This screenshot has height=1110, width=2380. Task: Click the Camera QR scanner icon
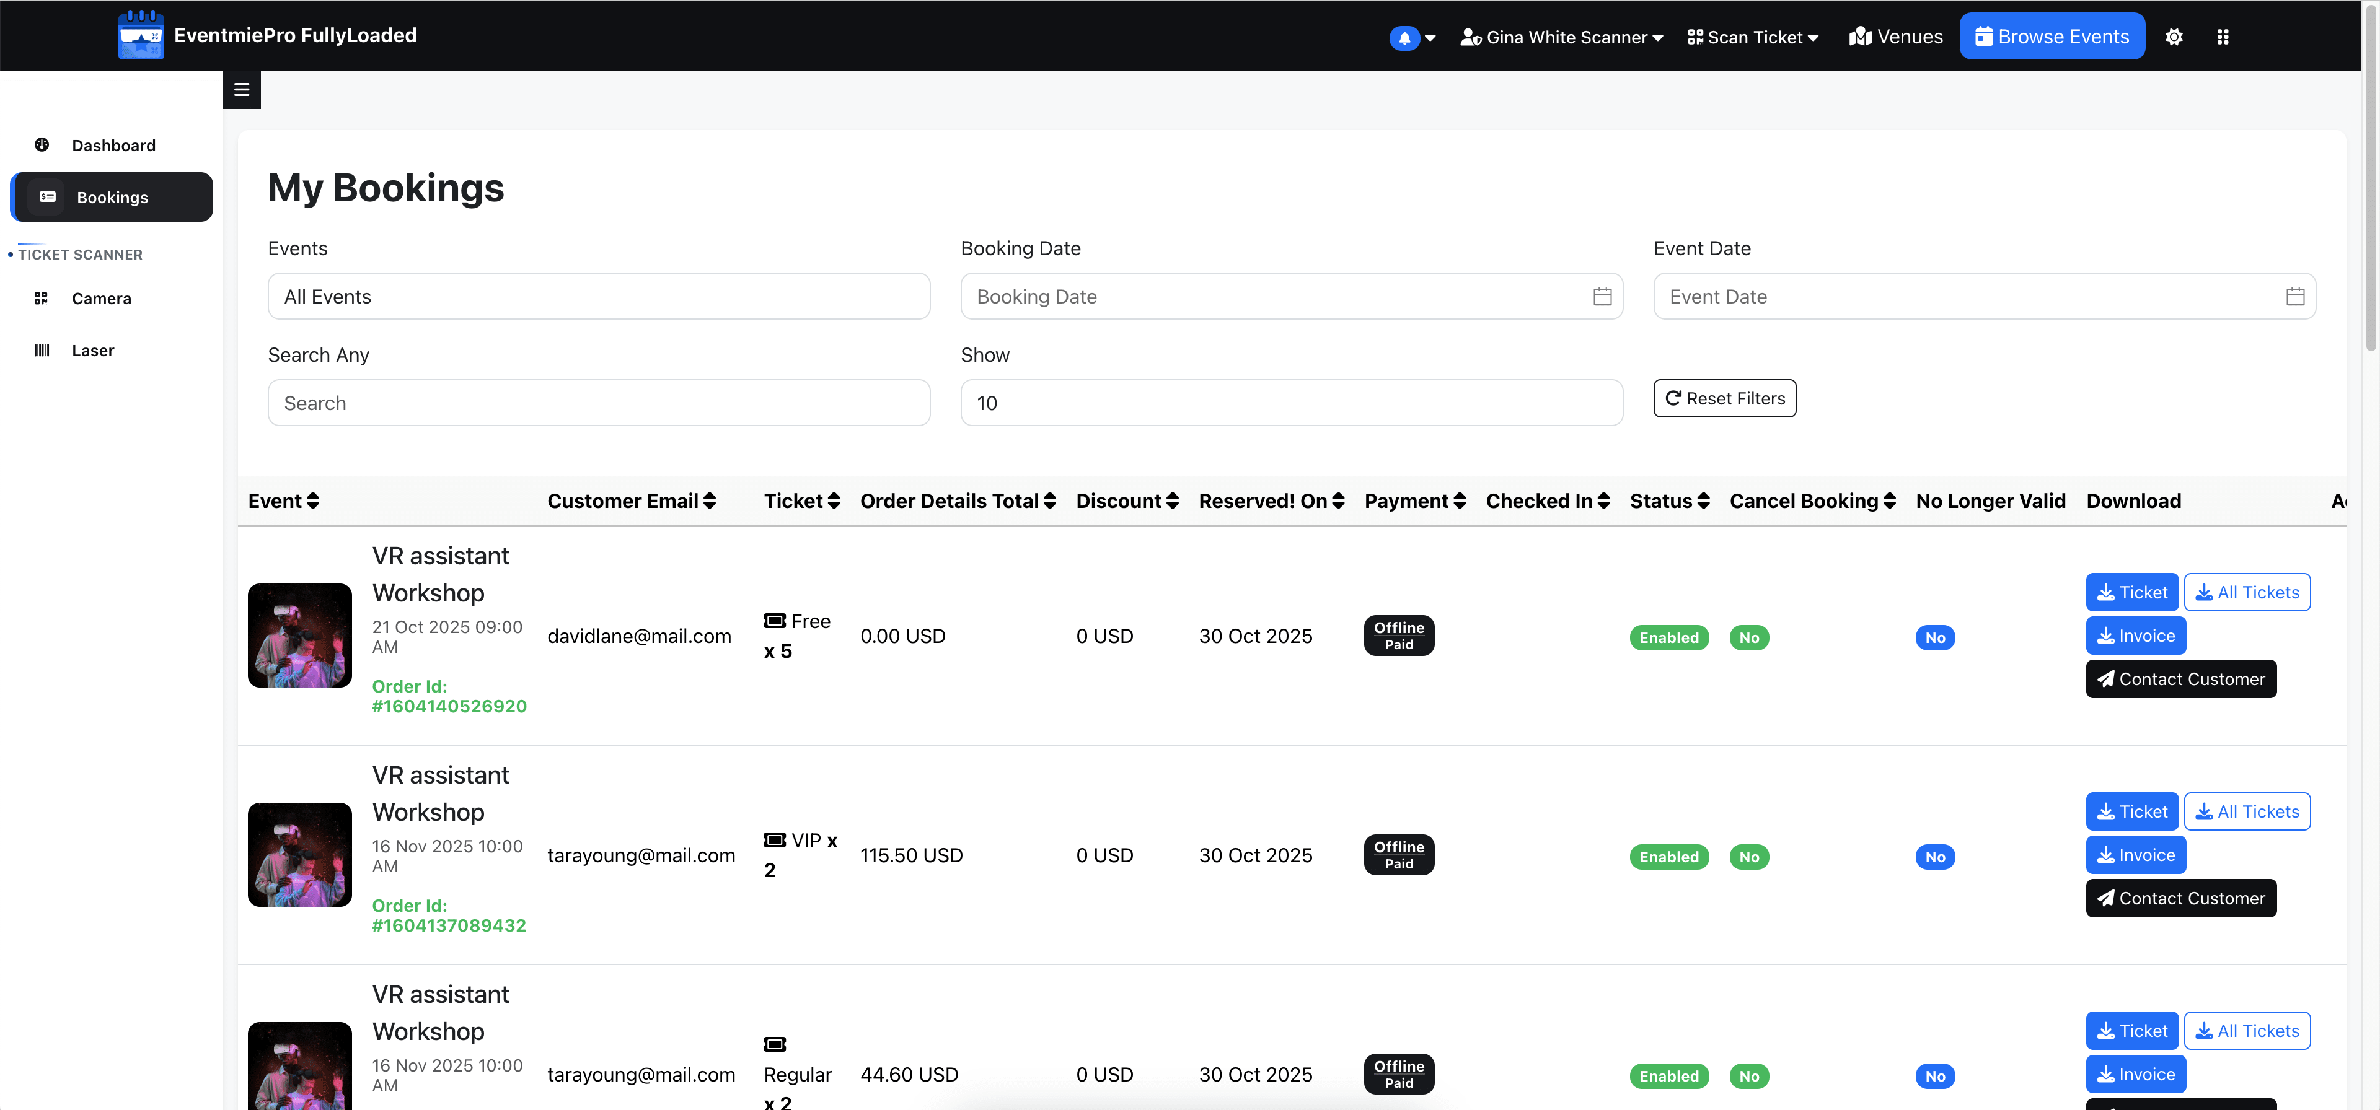click(x=41, y=299)
